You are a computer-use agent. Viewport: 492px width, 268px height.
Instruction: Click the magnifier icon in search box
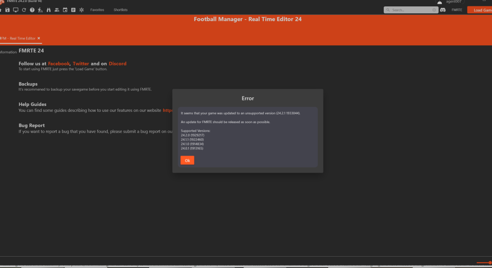[x=388, y=10]
